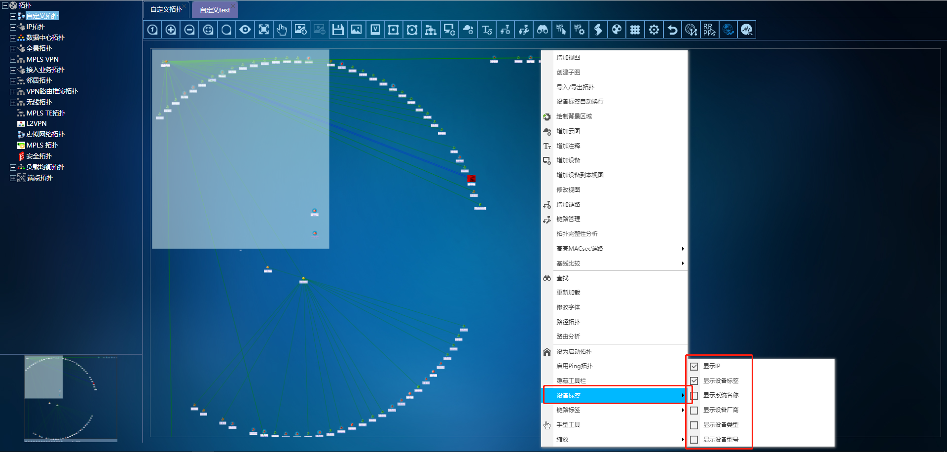The width and height of the screenshot is (947, 452).
Task: Uncheck the 显示设备标签 checkbox
Action: point(694,381)
